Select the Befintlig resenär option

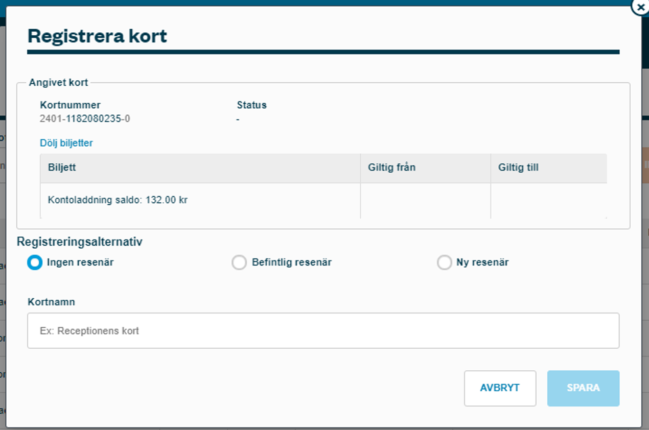pos(239,262)
